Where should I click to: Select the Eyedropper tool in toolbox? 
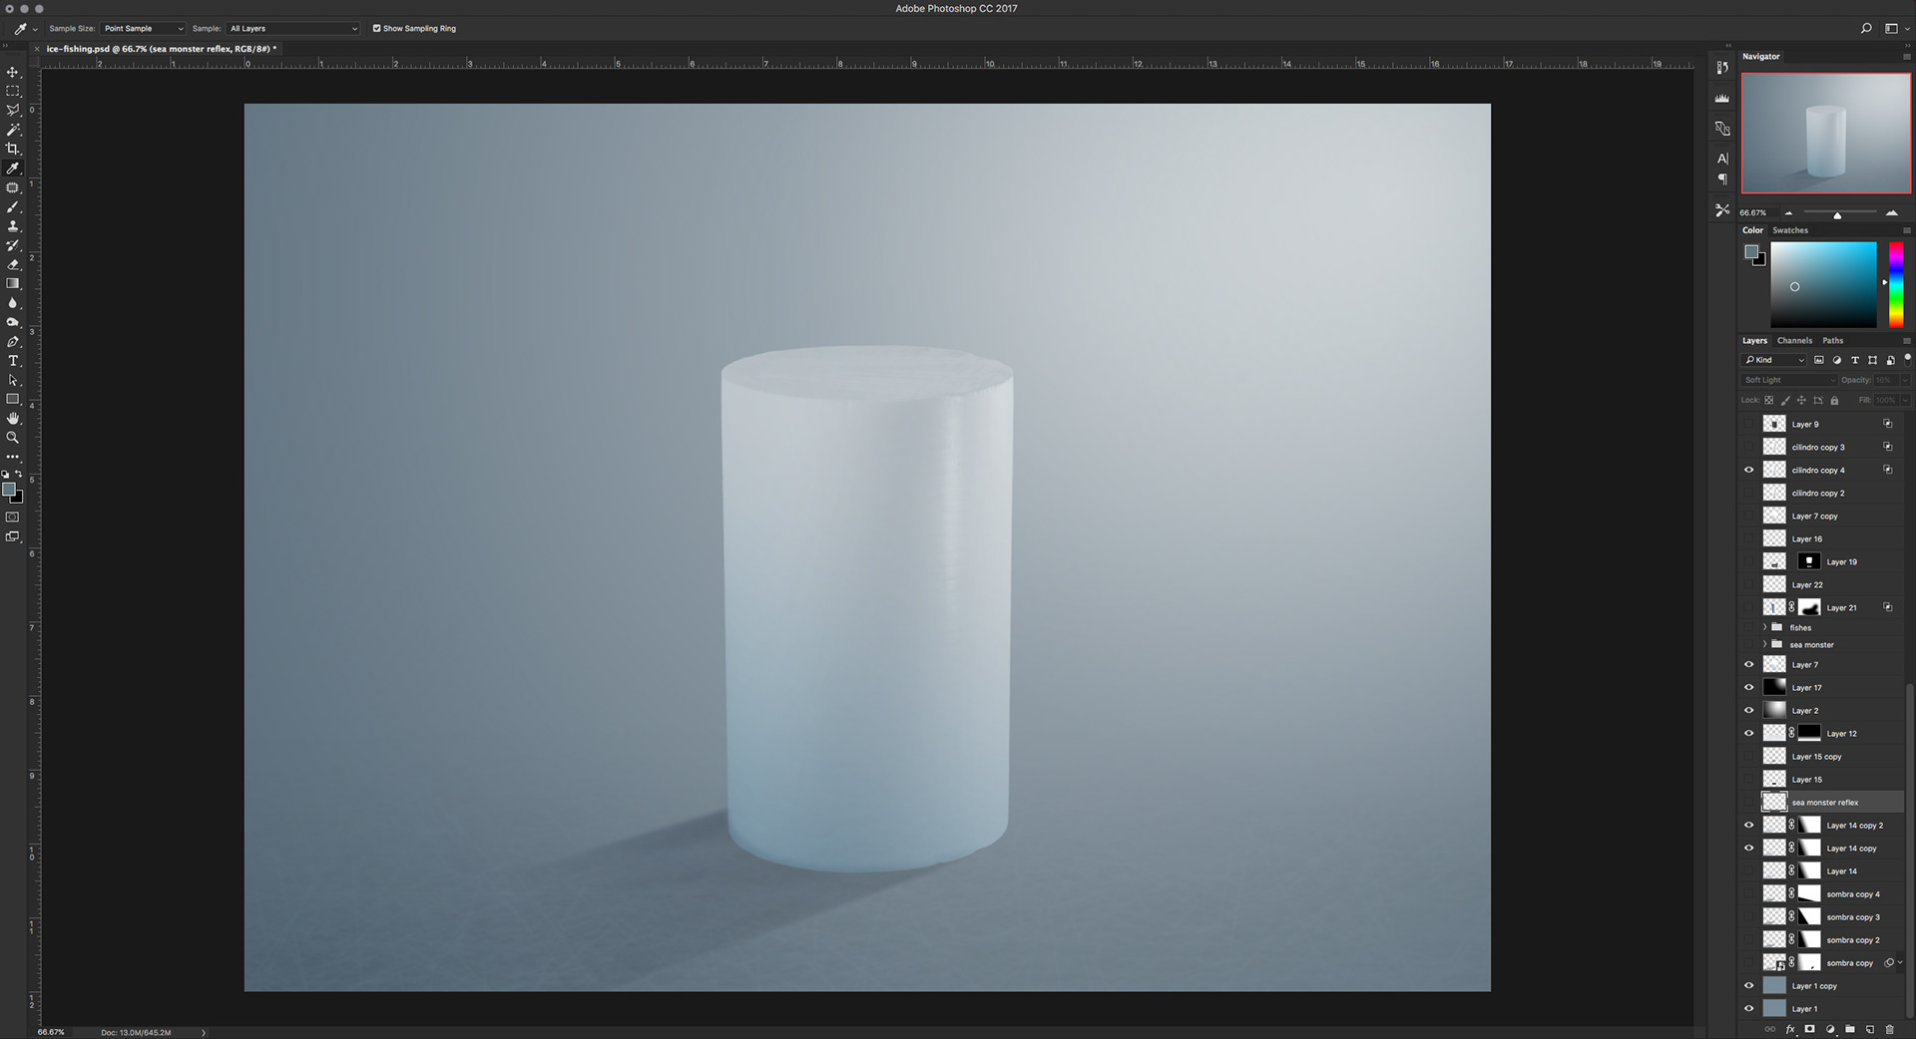pyautogui.click(x=13, y=169)
